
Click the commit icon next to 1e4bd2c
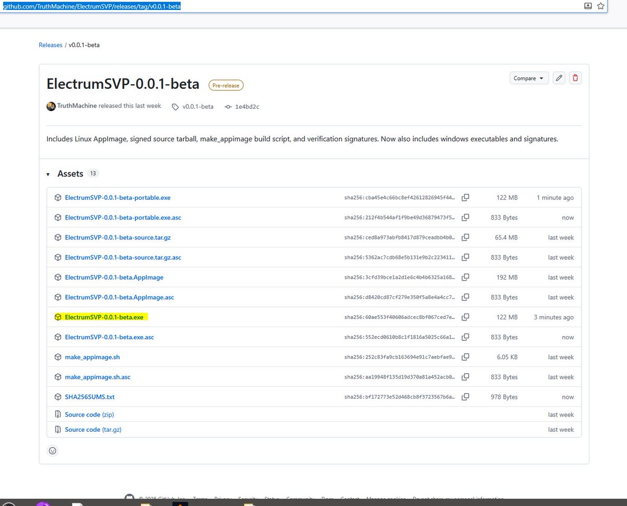[x=228, y=107]
